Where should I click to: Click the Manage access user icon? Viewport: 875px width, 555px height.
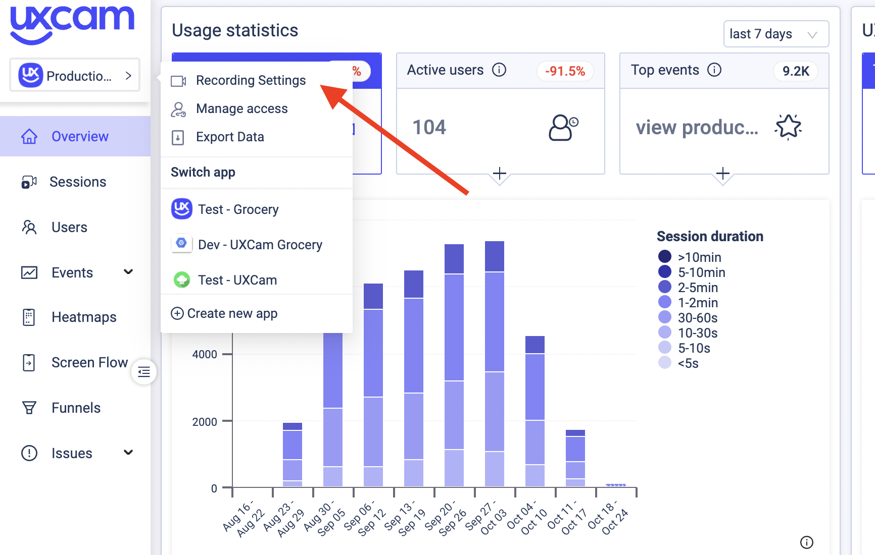click(x=178, y=109)
